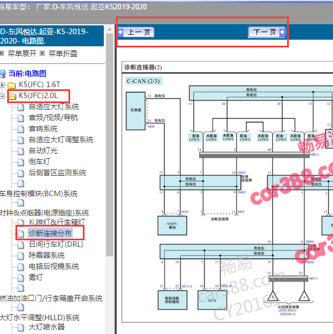This screenshot has height=334, width=333.
Task: Open 音频/视频/导航 document
Action: pos(54,117)
